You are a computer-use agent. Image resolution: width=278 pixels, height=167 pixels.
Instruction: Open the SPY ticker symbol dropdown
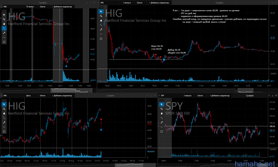171,95
